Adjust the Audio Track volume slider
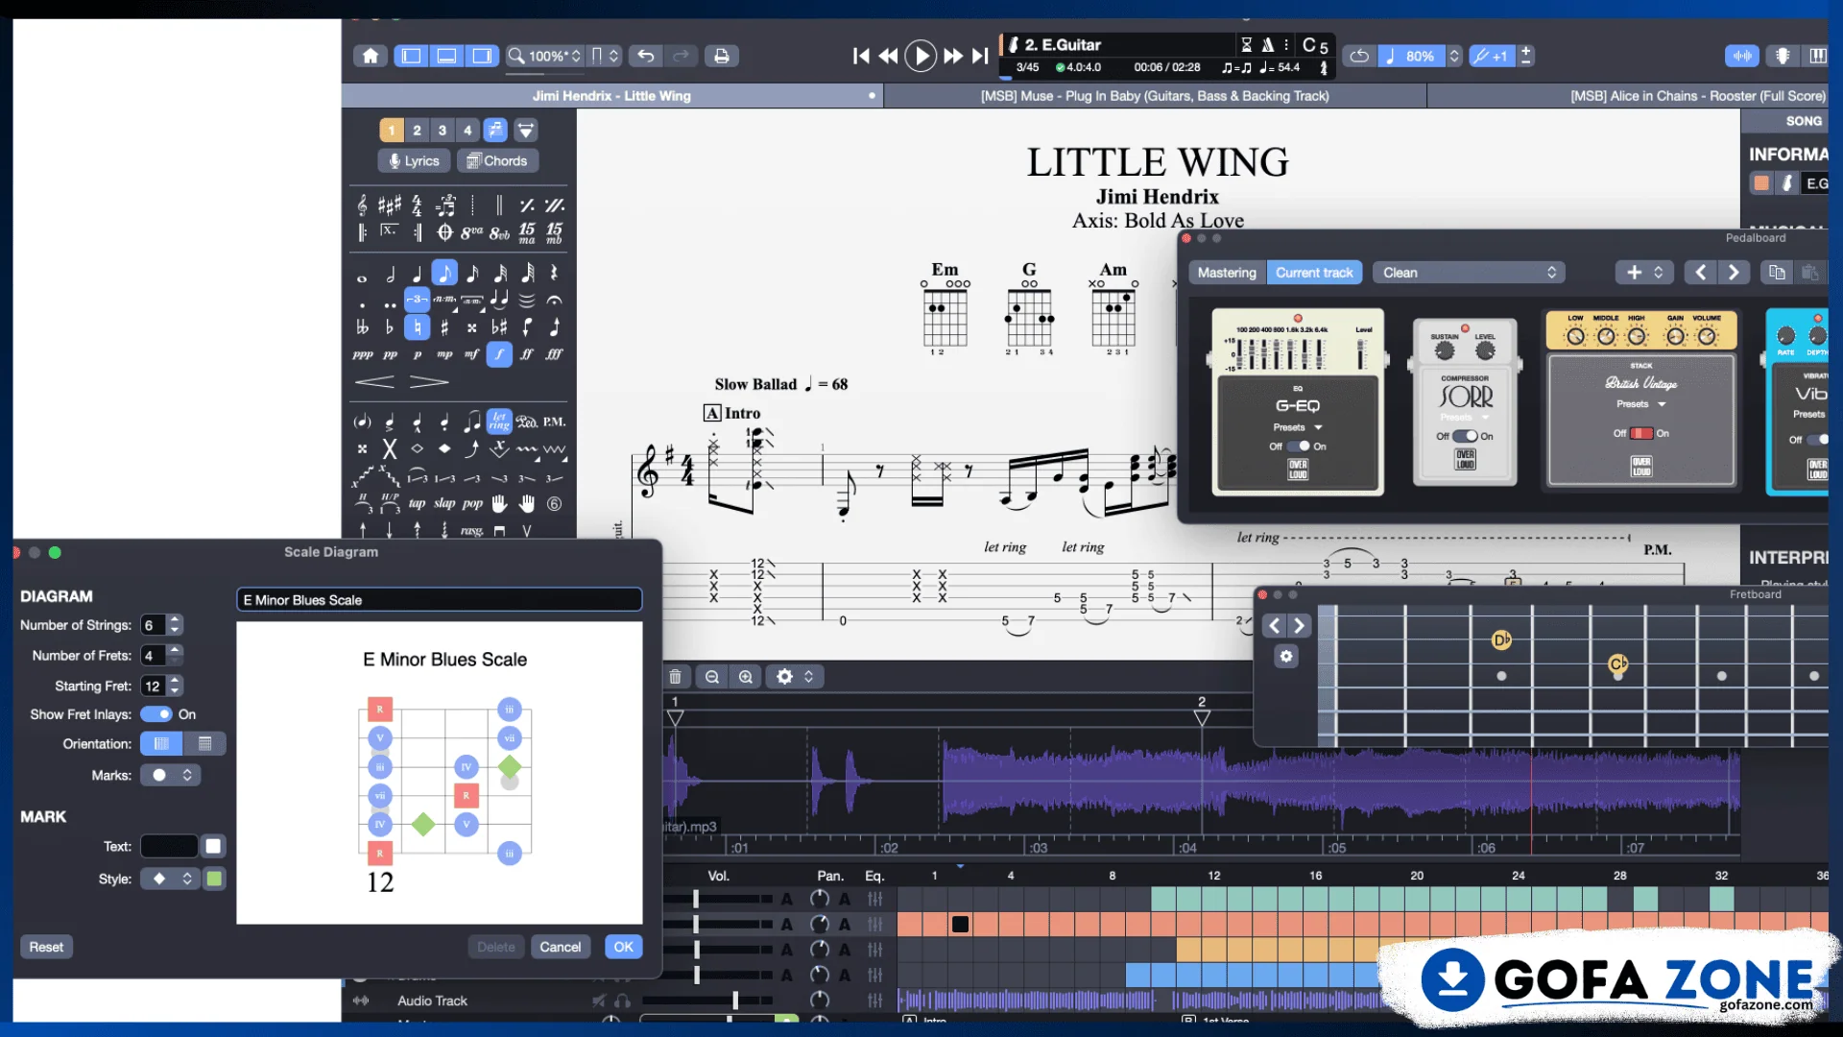 pos(734,1001)
